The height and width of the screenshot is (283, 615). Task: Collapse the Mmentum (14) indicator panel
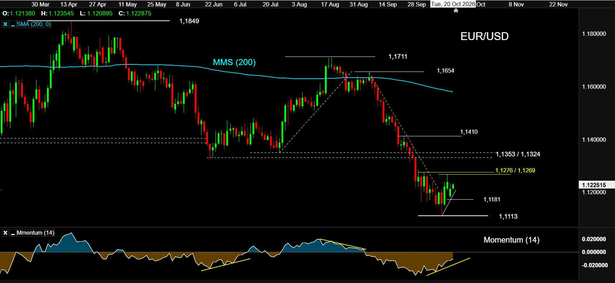tap(13, 233)
